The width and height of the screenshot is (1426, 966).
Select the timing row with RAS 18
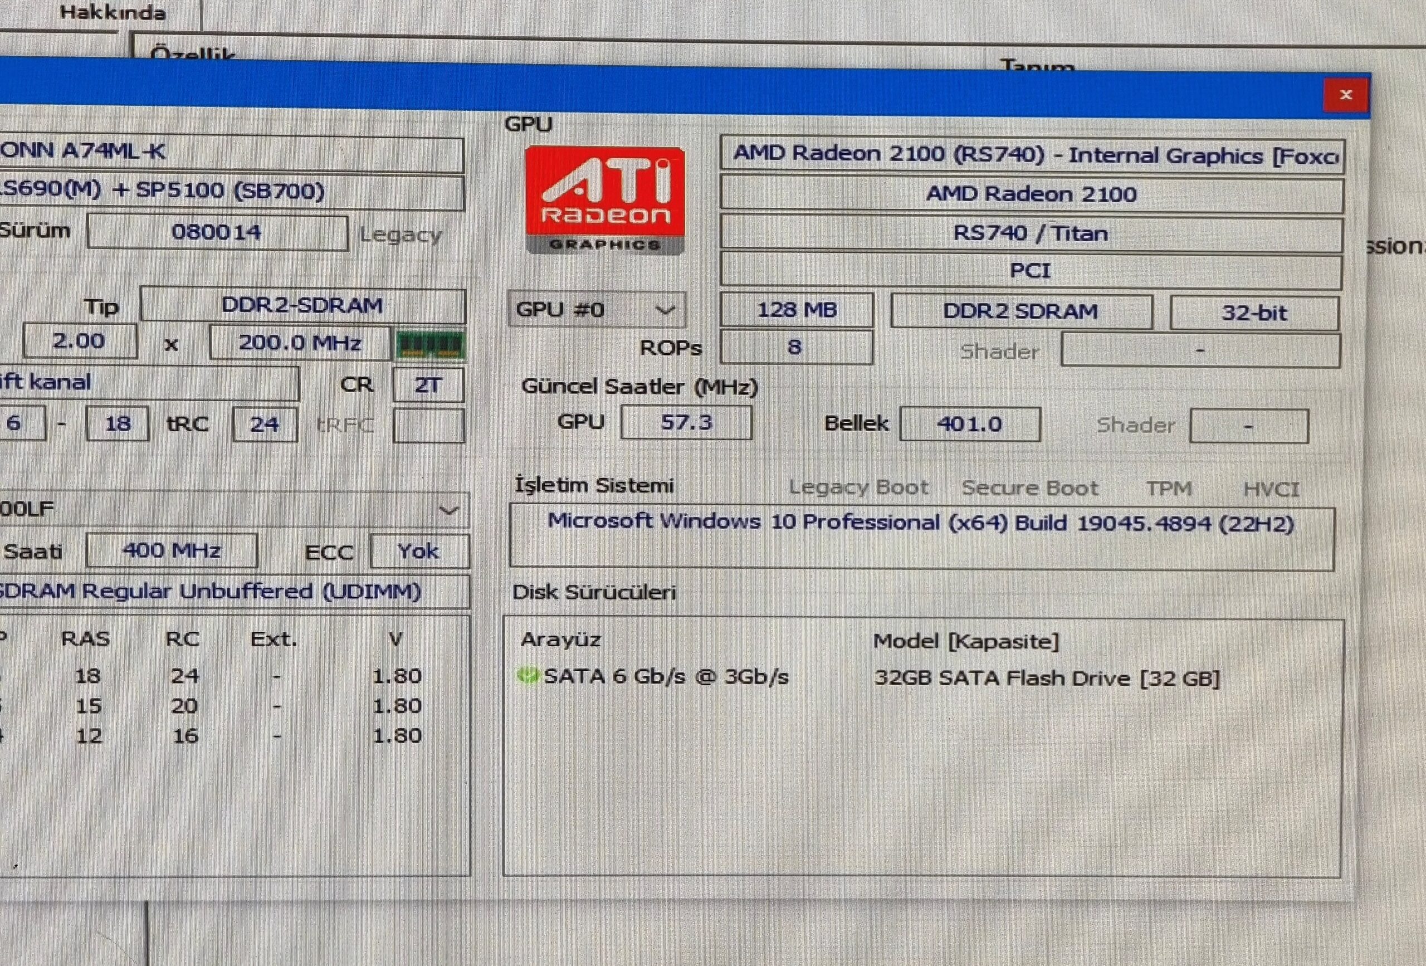pos(212,676)
